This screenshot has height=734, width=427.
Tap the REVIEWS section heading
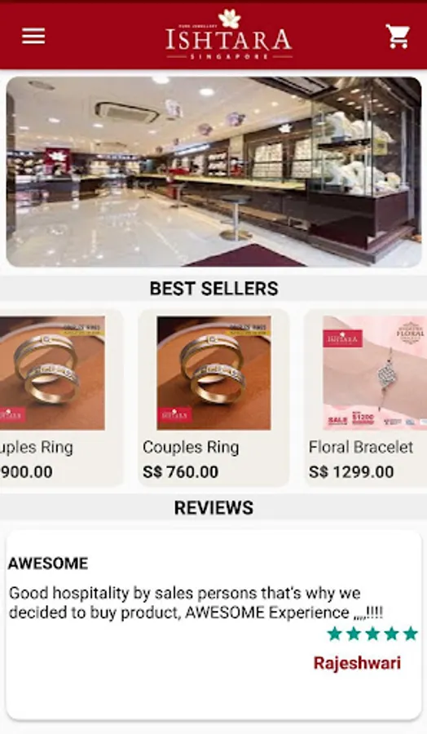tap(213, 508)
